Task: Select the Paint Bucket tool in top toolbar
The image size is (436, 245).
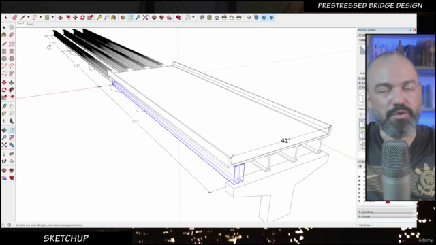Action: tap(114, 18)
